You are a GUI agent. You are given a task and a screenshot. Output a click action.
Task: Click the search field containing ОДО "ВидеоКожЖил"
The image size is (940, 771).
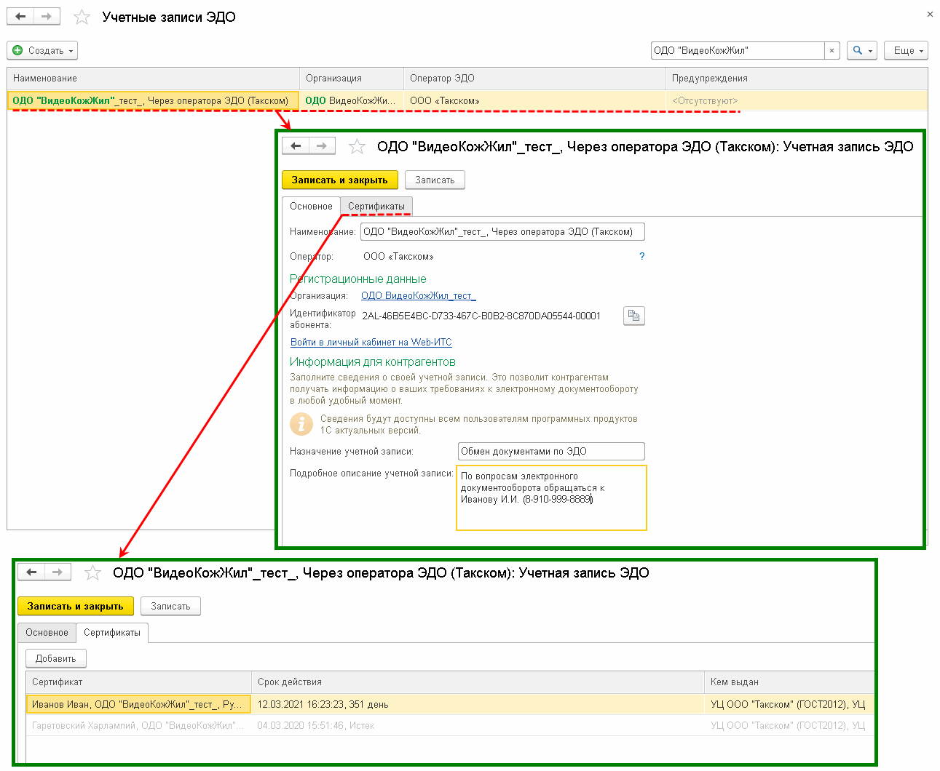click(x=738, y=50)
